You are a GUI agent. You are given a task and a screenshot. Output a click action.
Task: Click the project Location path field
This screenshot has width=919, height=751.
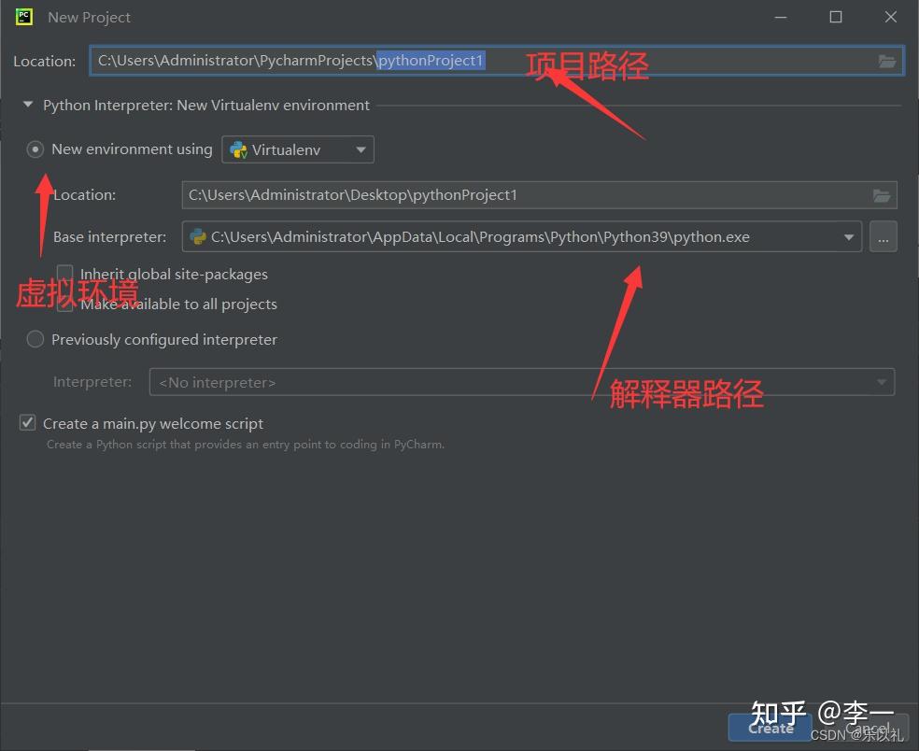(x=374, y=60)
